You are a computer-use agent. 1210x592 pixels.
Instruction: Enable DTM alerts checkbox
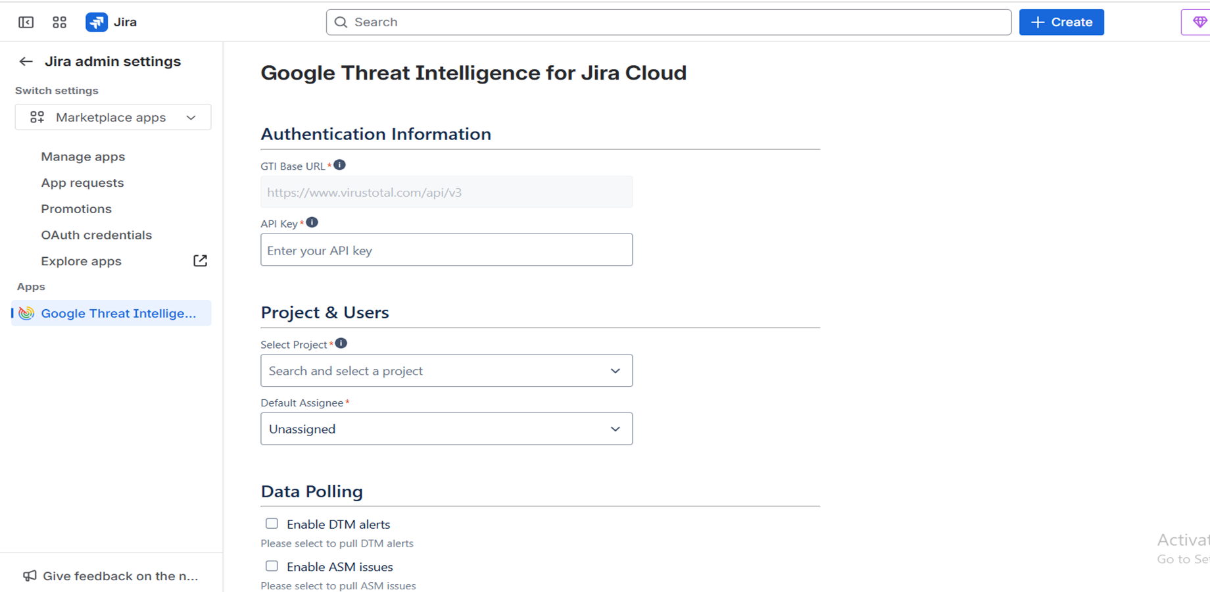(x=272, y=523)
